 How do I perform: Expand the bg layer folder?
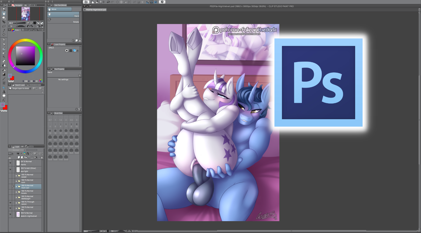(x=16, y=208)
